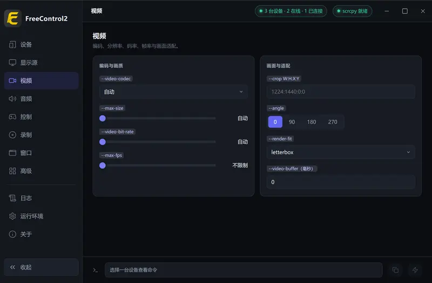Switch to the 控制 page

[42, 117]
